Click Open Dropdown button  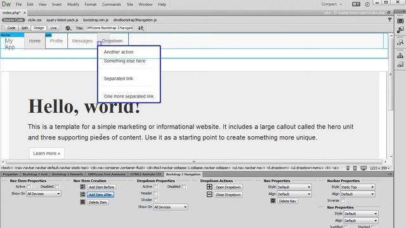tap(228, 187)
